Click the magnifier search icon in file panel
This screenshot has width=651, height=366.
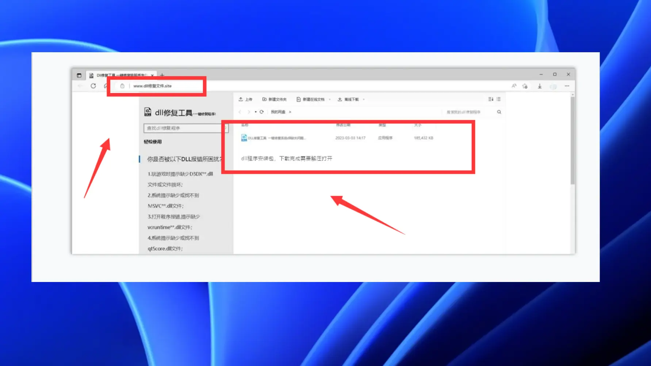click(x=499, y=112)
